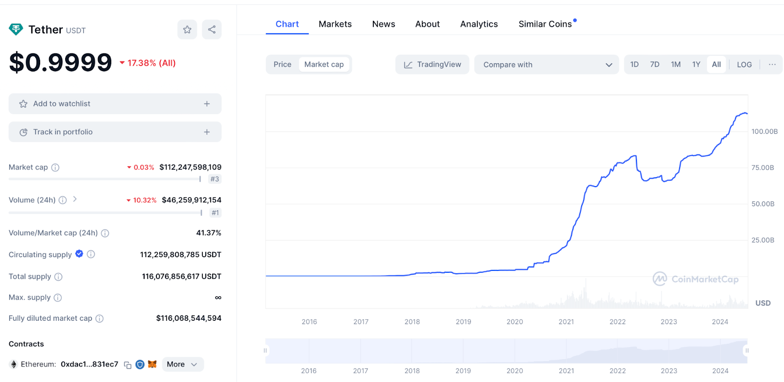Click Track in portfolio button
The width and height of the screenshot is (784, 382).
115,132
